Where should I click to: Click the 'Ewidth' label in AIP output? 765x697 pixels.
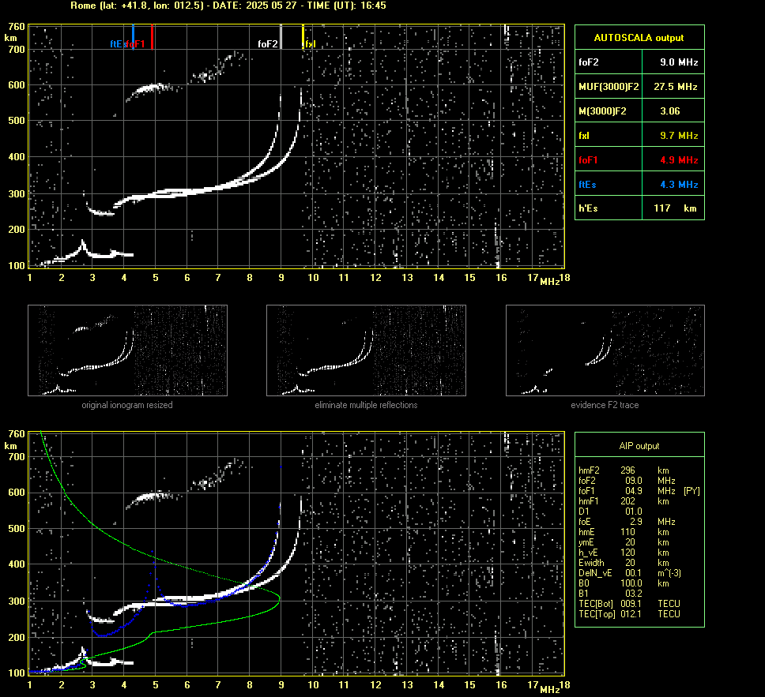pos(591,563)
